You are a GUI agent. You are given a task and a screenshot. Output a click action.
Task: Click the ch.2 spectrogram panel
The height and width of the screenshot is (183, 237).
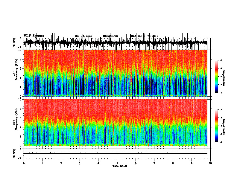(116, 123)
